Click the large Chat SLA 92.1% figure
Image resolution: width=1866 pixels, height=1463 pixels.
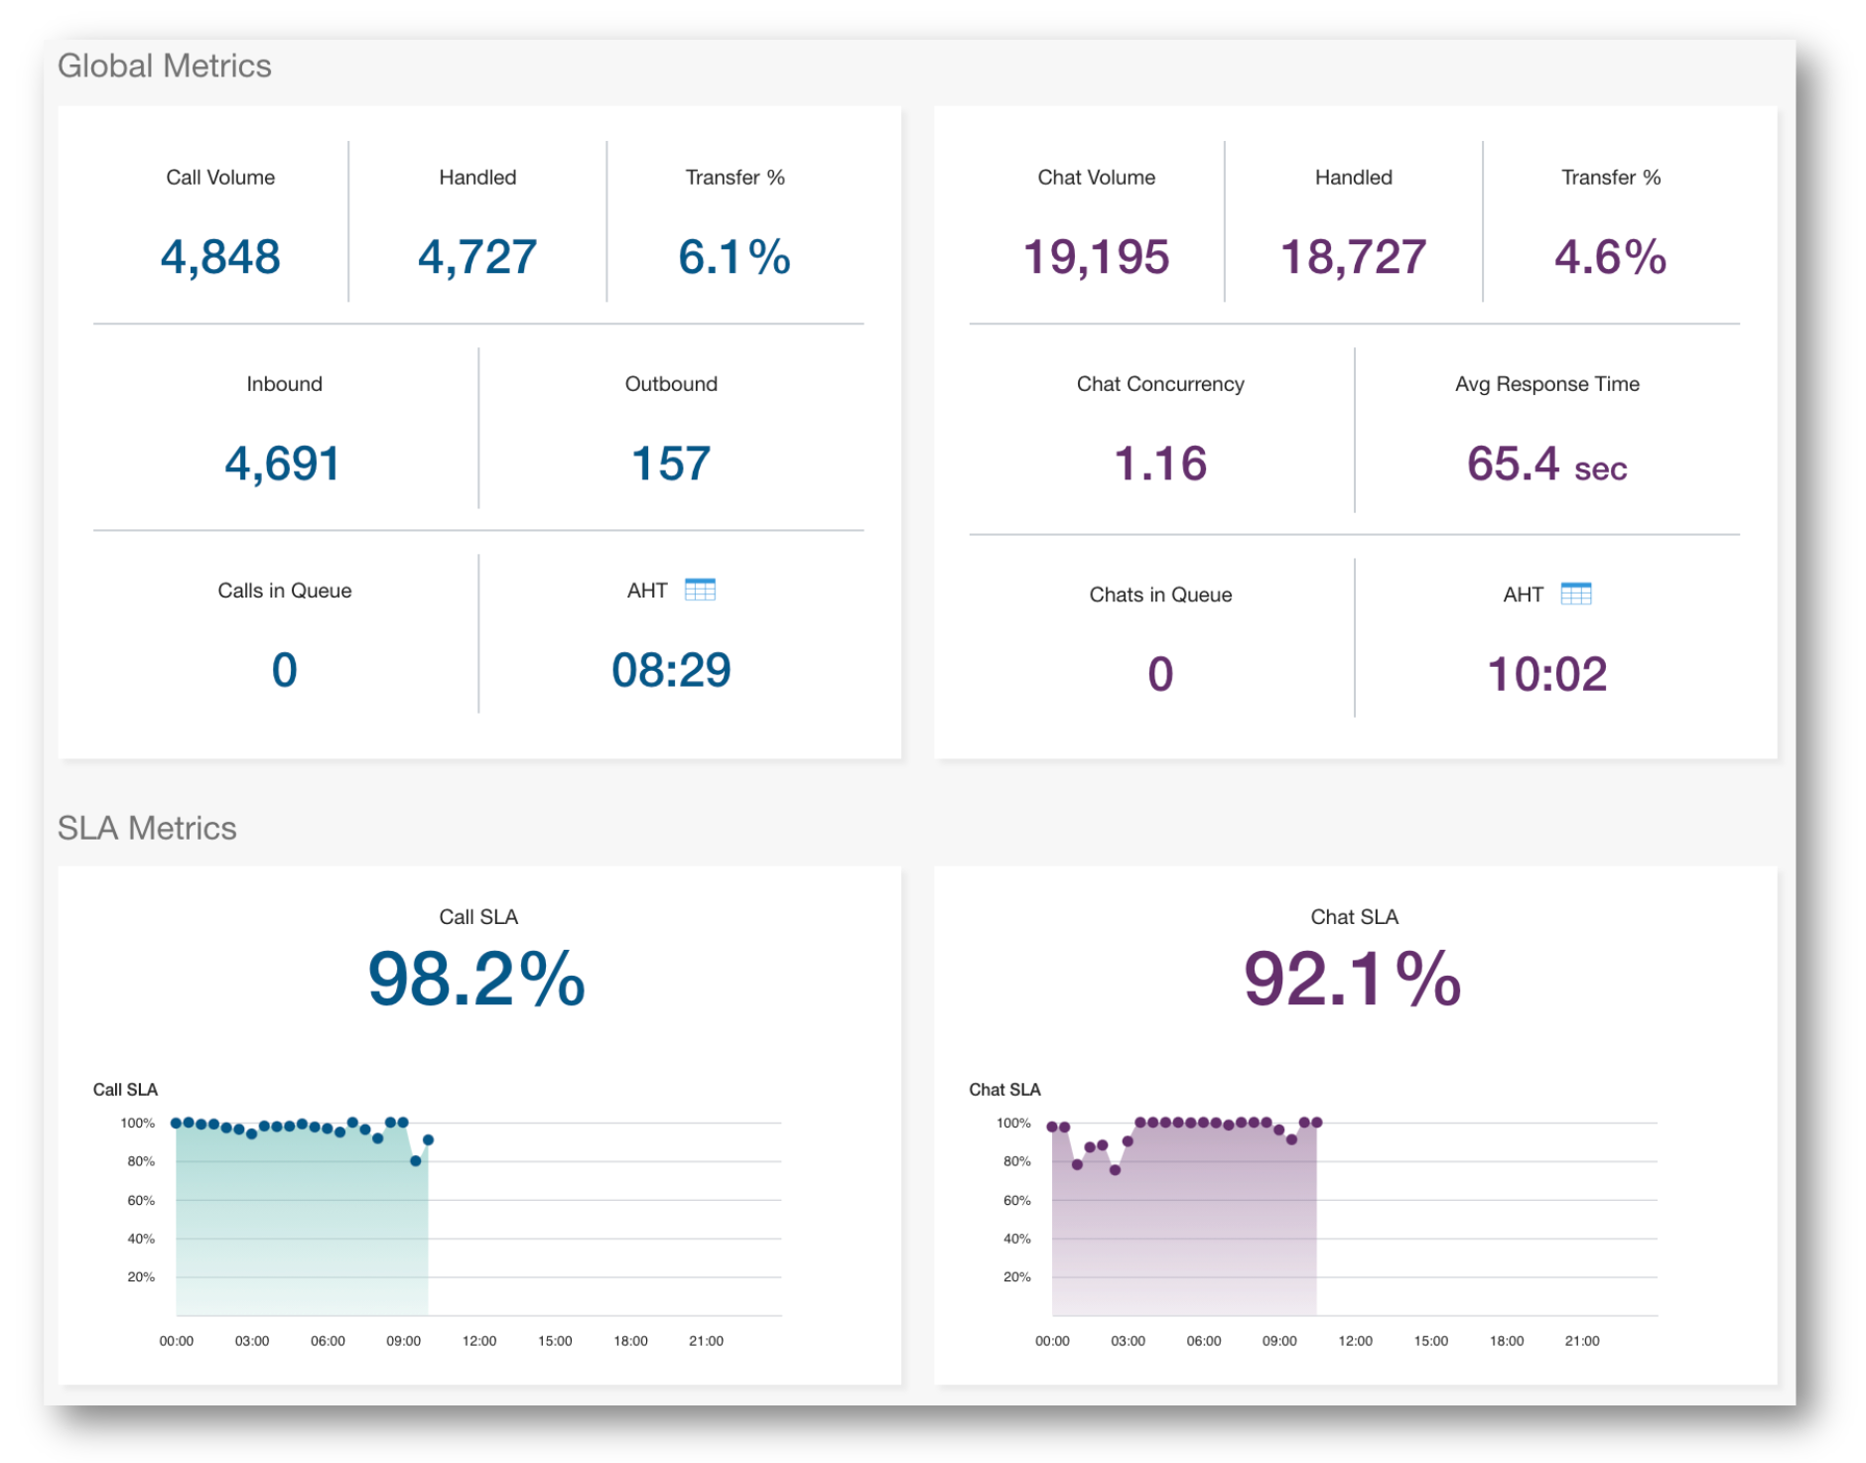pos(1352,979)
